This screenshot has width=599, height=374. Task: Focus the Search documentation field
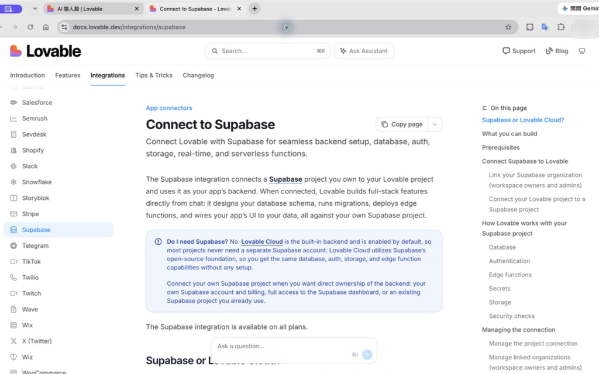[267, 51]
